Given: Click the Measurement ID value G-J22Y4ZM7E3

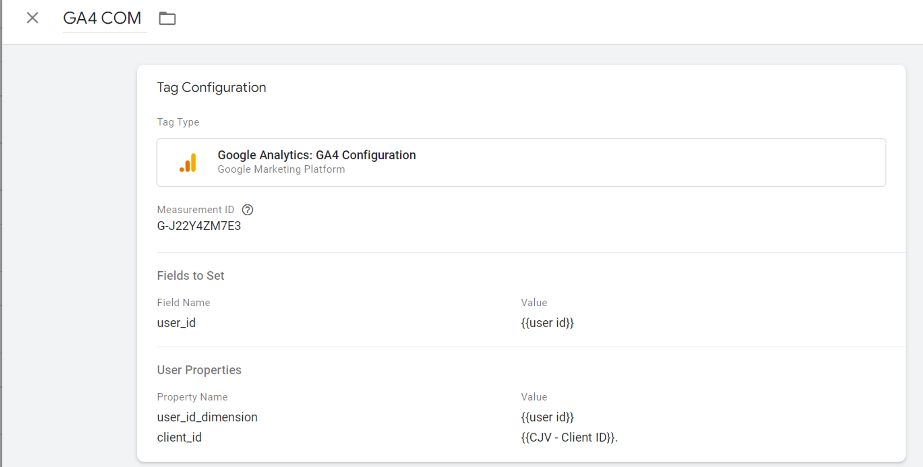Looking at the screenshot, I should (x=199, y=226).
